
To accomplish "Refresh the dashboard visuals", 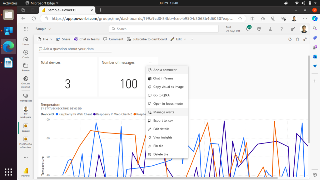I will 290,39.
